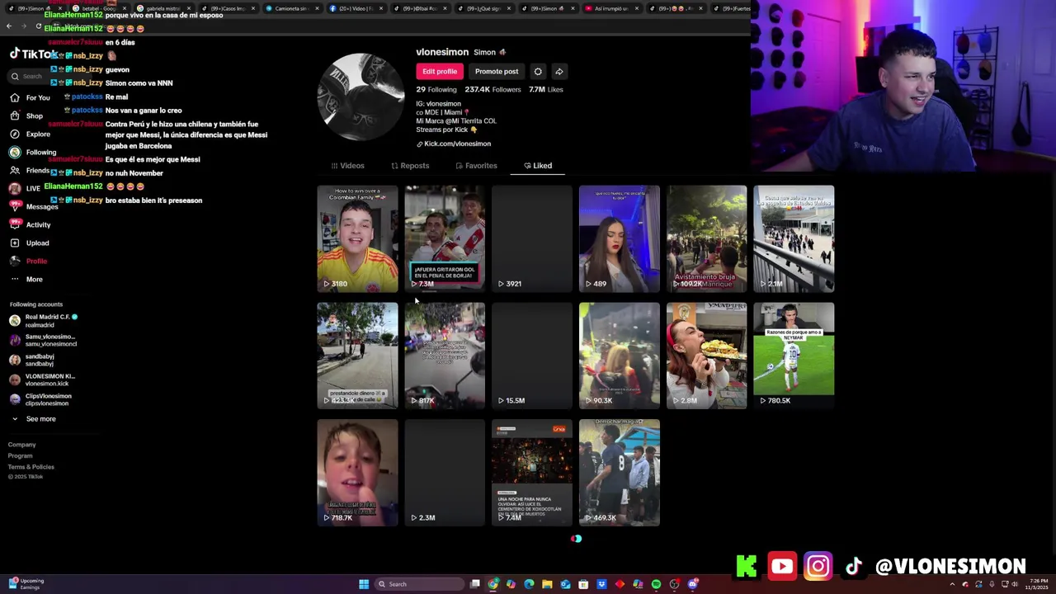The image size is (1056, 594).
Task: Open the Following feed
Action: pyautogui.click(x=33, y=152)
